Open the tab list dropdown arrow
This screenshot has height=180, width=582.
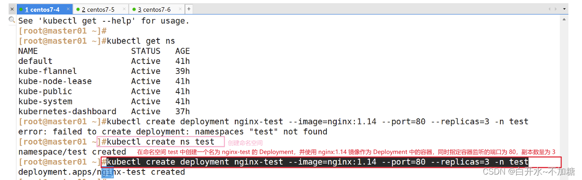click(x=565, y=9)
